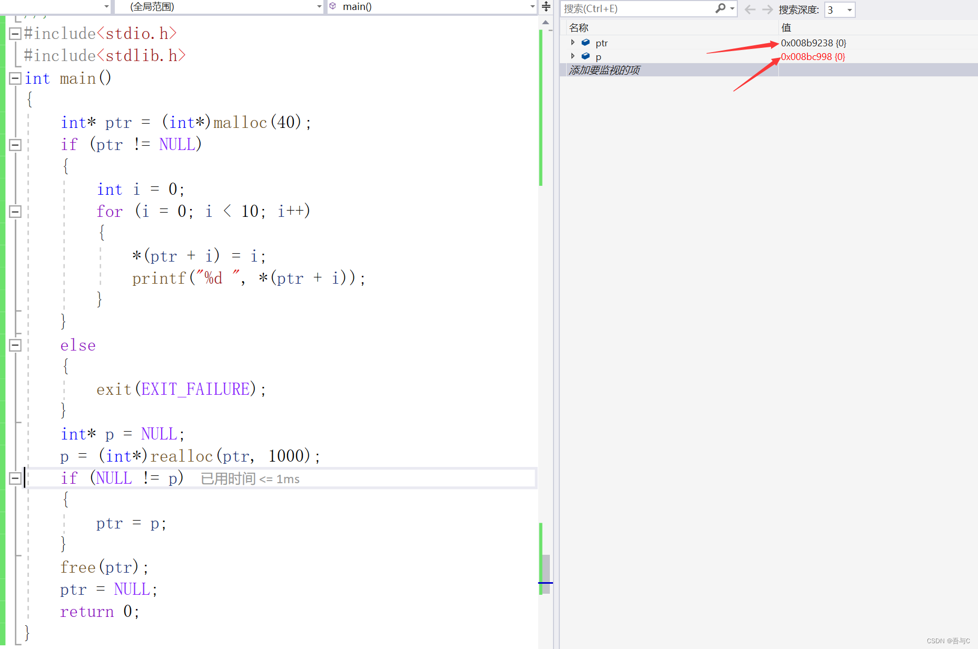Click the editor vertical scrollbar thumb
This screenshot has width=978, height=649.
546,574
